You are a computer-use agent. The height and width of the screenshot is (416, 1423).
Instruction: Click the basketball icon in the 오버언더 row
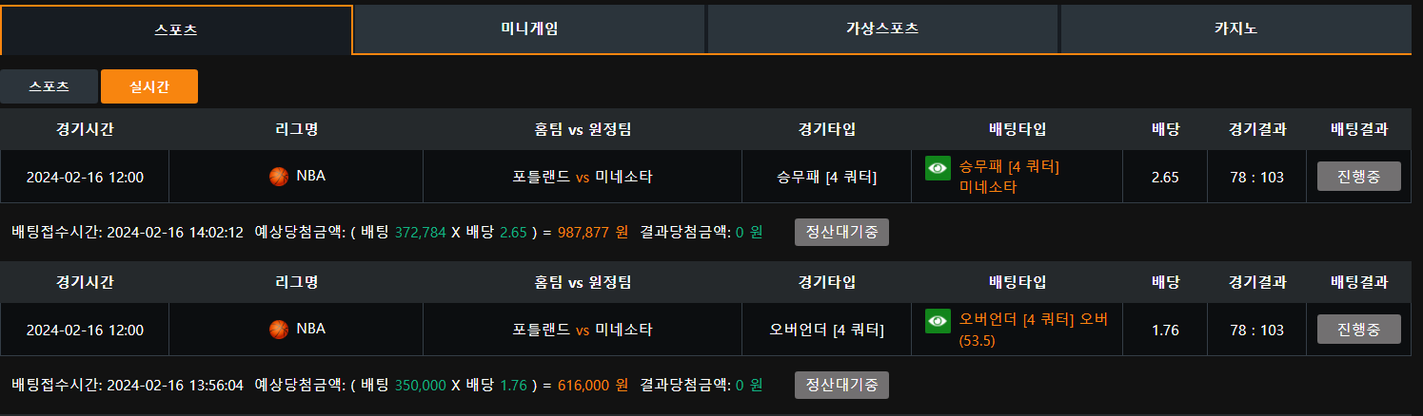[x=279, y=330]
